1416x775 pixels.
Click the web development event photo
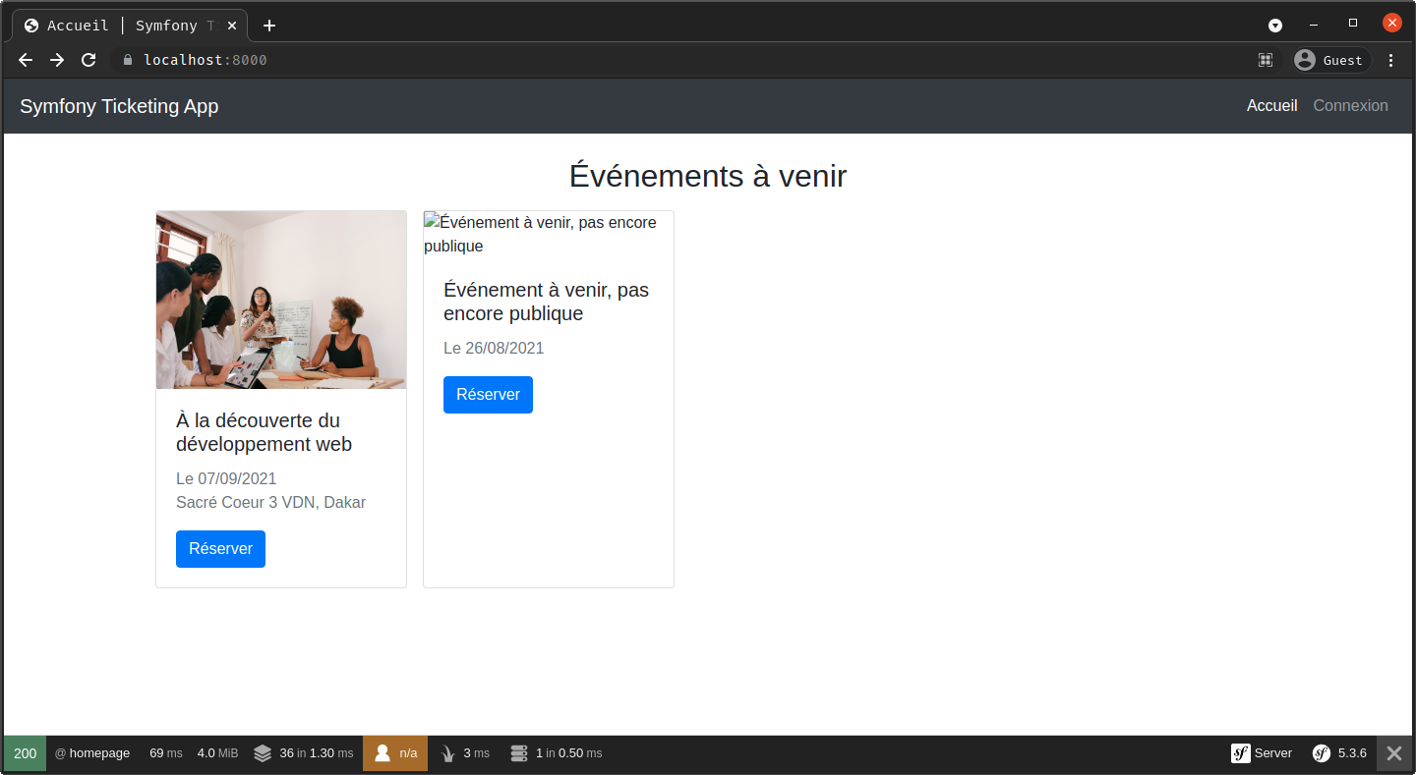(281, 300)
